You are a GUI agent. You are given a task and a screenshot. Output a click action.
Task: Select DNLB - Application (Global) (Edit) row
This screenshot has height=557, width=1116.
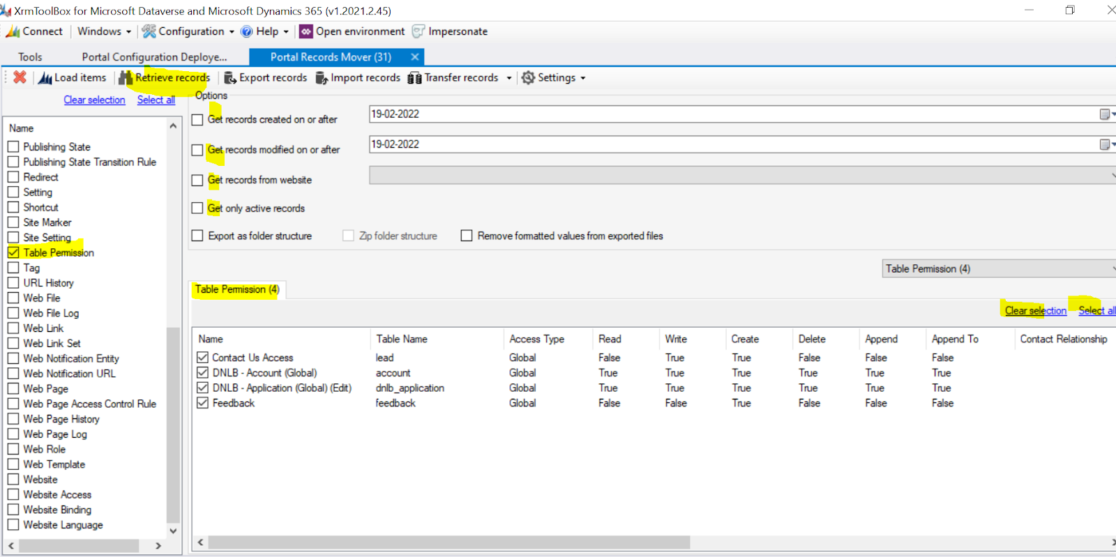click(282, 388)
